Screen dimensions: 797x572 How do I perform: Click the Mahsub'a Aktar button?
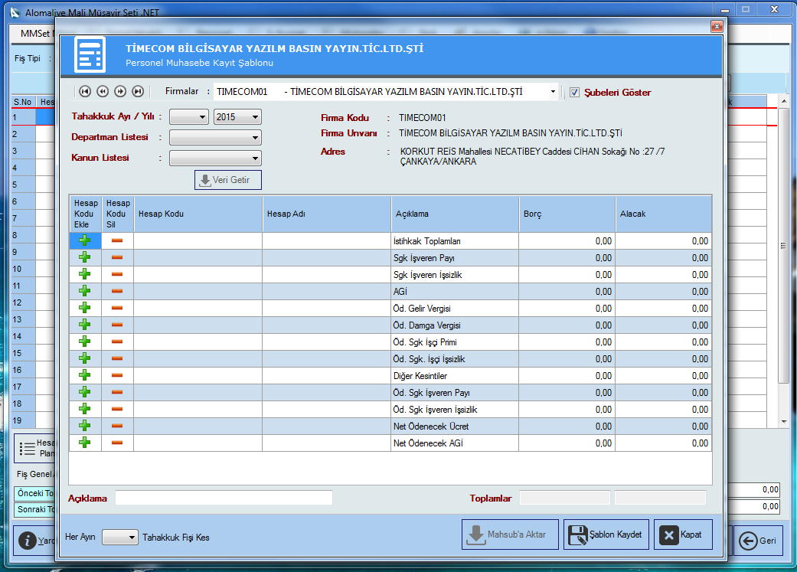(510, 534)
